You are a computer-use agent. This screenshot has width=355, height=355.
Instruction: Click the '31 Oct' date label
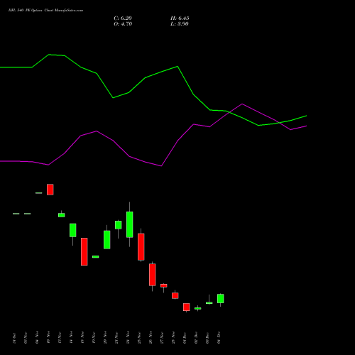(x=15, y=338)
